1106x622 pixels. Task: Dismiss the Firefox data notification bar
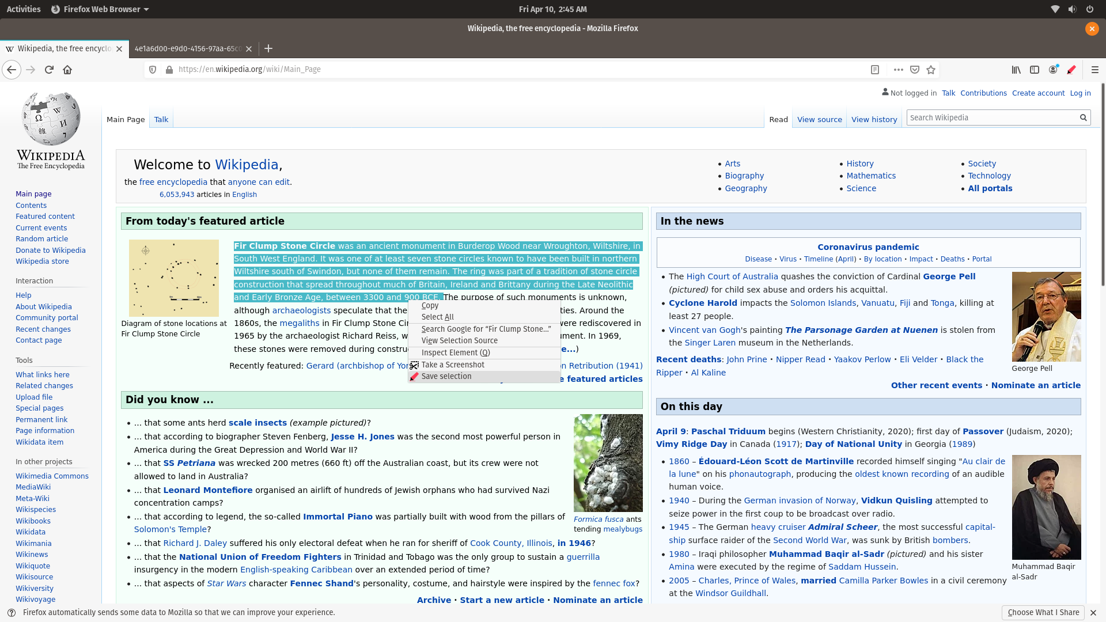point(1093,613)
